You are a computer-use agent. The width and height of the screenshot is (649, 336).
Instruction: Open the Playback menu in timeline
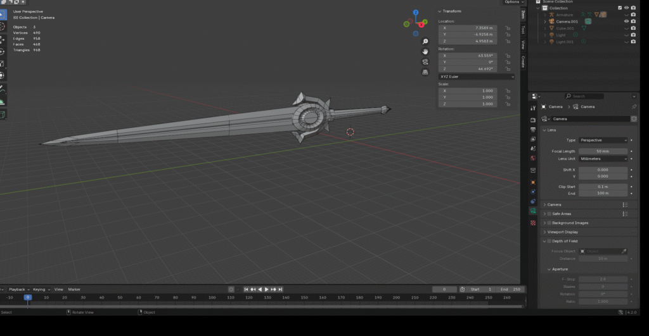click(x=18, y=289)
